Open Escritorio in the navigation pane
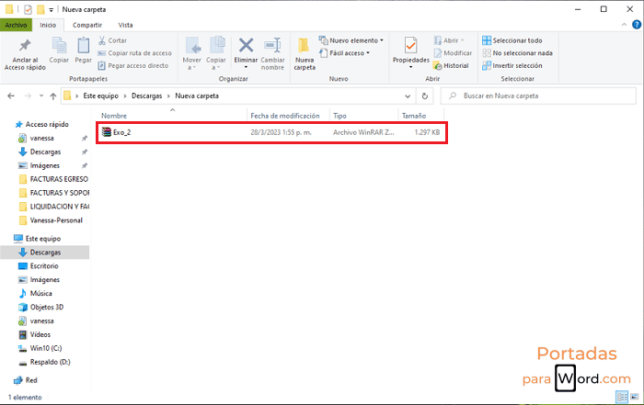 coord(44,265)
